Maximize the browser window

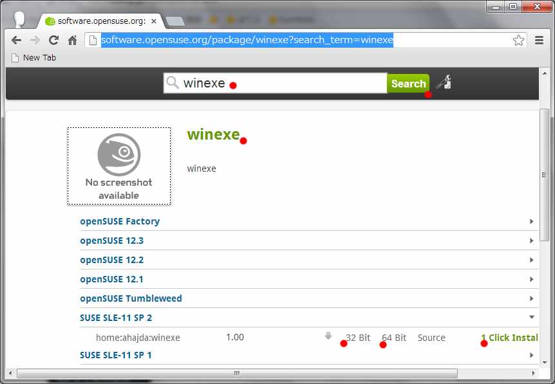coord(513,6)
